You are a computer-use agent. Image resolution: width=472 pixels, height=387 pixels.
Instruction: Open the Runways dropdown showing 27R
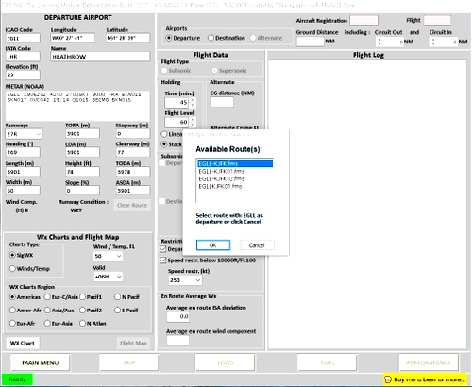[x=24, y=134]
